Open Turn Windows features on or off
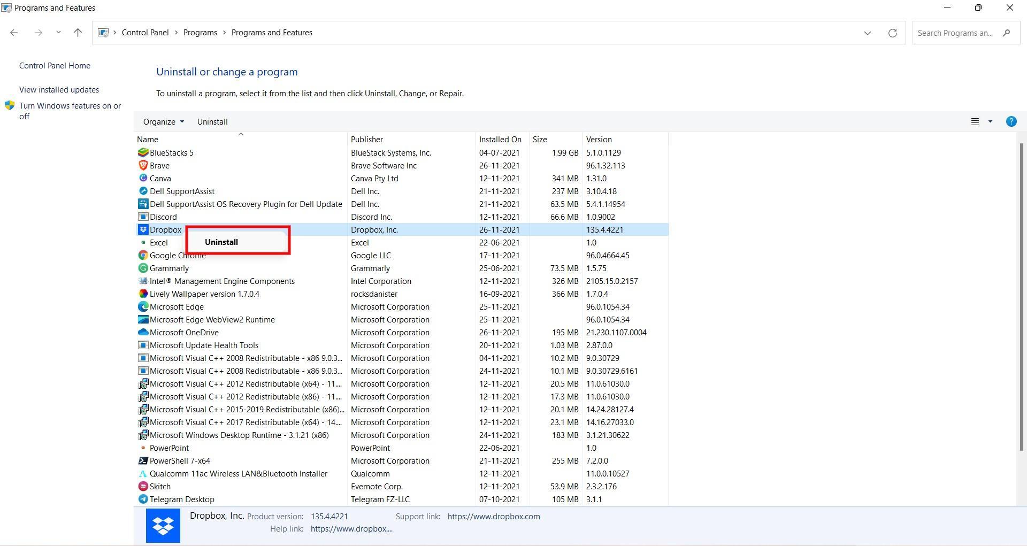Screen dimensions: 1027x546 pos(70,111)
